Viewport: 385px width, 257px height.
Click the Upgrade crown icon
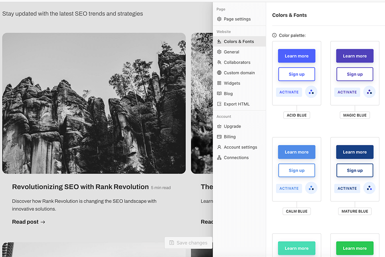pyautogui.click(x=219, y=126)
